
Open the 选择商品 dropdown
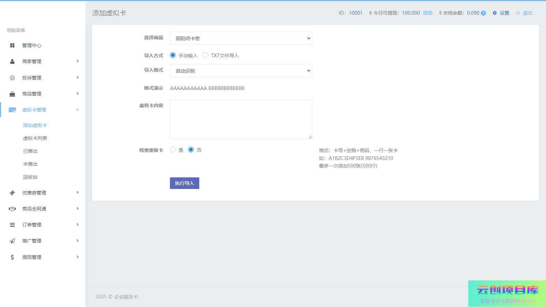(x=241, y=38)
